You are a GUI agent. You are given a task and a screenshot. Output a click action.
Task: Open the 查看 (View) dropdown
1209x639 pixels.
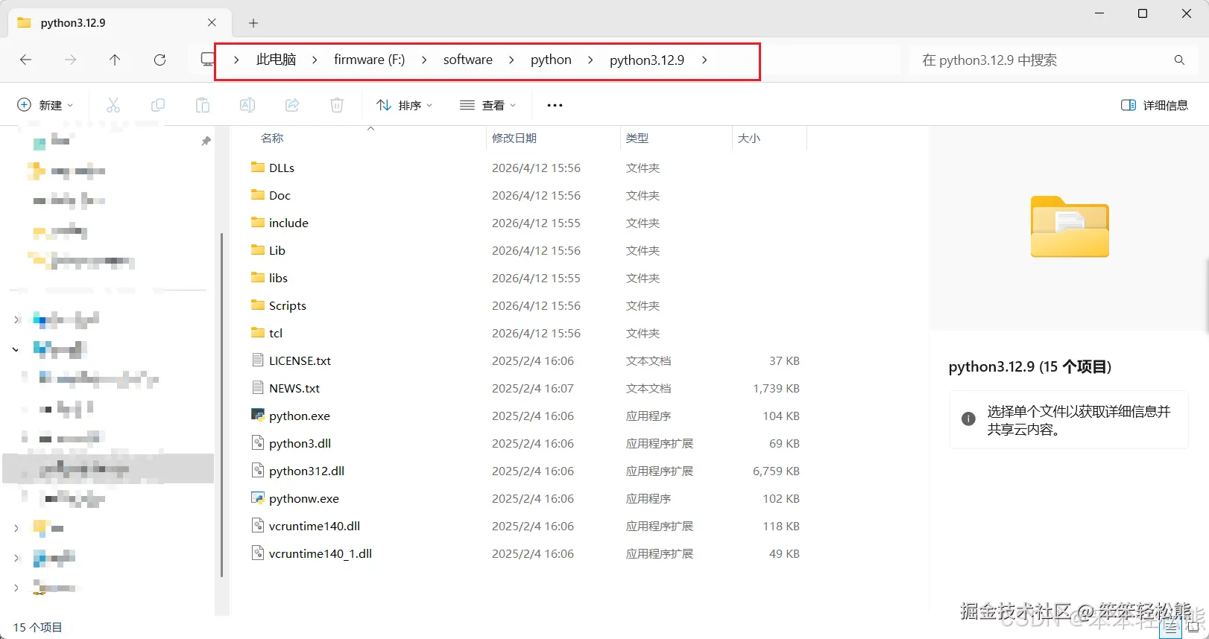point(488,105)
